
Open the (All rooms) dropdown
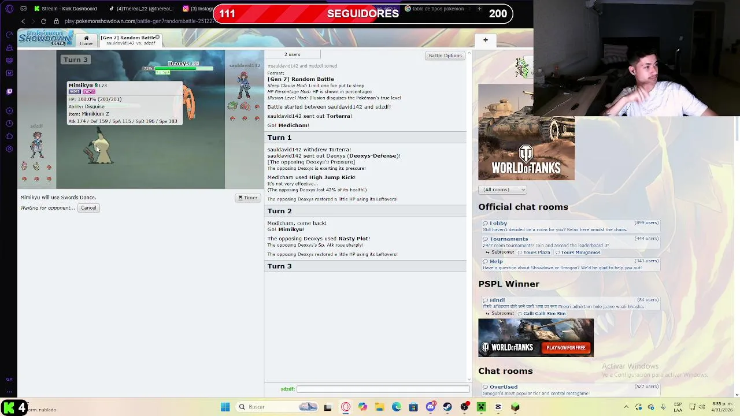502,190
